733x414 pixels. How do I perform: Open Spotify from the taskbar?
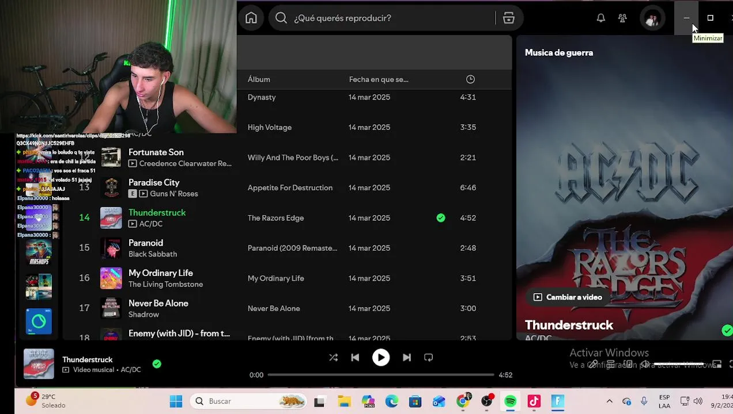[x=510, y=401]
